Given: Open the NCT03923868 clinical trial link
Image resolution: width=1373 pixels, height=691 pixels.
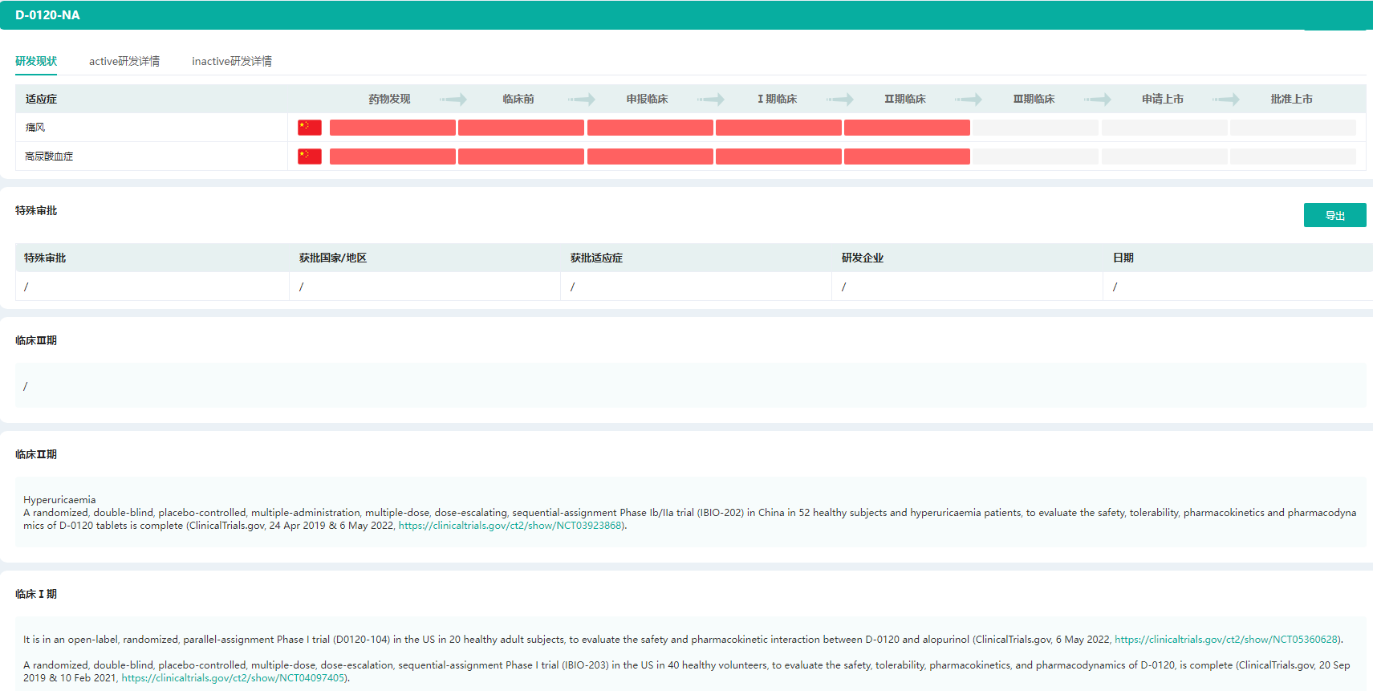Looking at the screenshot, I should (510, 526).
